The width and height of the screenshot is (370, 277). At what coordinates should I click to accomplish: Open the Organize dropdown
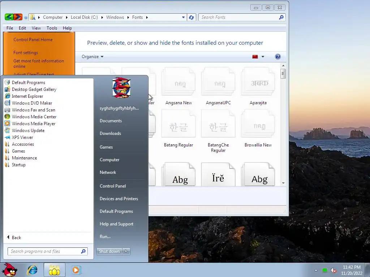click(92, 57)
